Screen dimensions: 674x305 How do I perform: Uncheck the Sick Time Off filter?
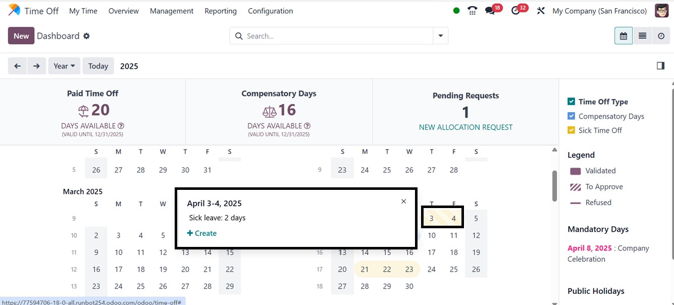572,130
